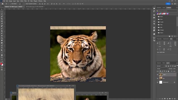Screen dimensions: 178x100
Task: Select the Zoom tool in the toolbar
Action: (x=2, y=57)
